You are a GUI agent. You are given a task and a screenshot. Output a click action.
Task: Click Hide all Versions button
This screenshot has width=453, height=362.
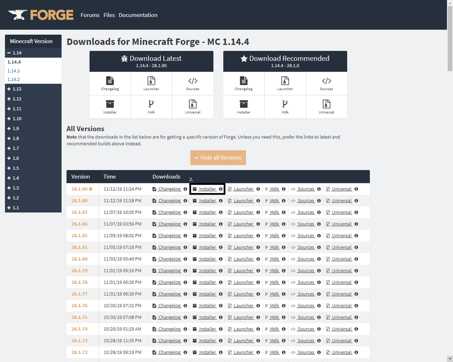pyautogui.click(x=218, y=158)
